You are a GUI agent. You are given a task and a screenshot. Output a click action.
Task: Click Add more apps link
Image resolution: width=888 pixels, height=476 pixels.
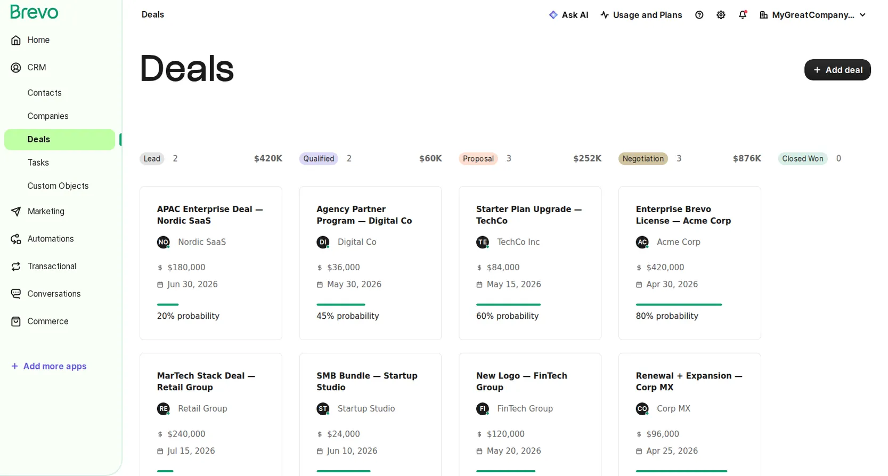coord(49,366)
